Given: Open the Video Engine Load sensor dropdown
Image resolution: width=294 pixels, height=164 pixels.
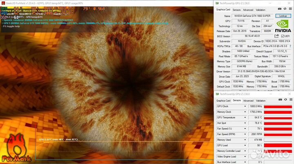Looking at the screenshot, I should 245,157.
